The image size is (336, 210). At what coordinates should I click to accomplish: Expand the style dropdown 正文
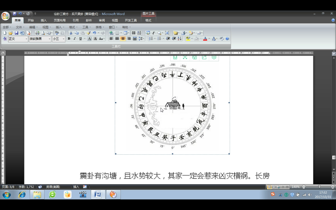(18, 39)
